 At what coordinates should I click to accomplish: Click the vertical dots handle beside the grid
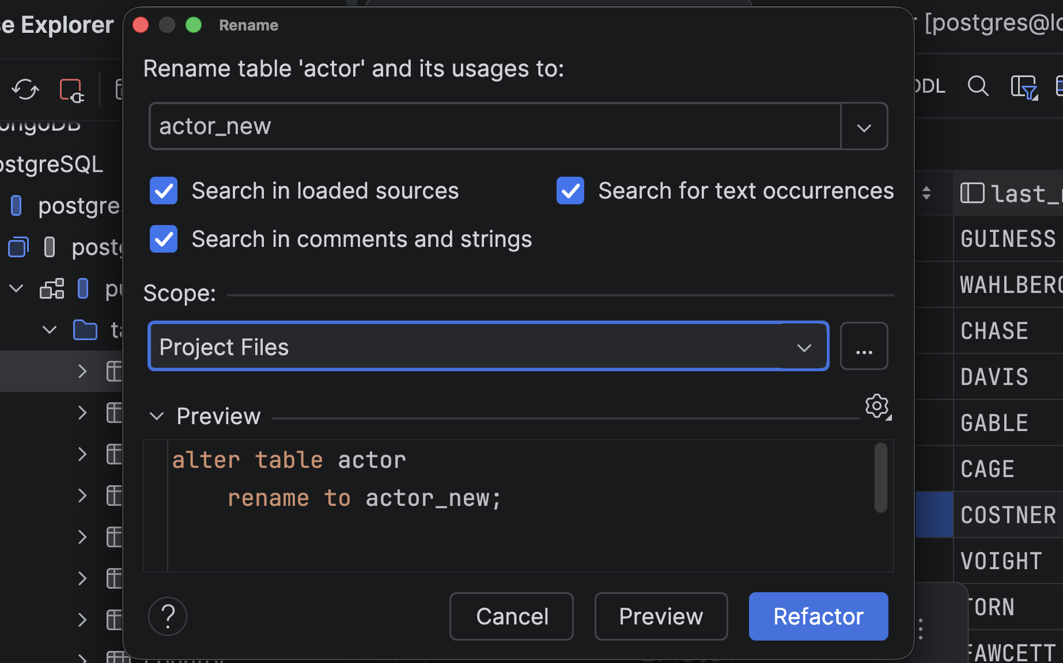(x=921, y=629)
